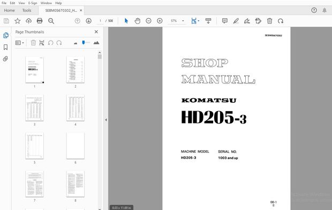Open the Edit menu

tap(12, 3)
